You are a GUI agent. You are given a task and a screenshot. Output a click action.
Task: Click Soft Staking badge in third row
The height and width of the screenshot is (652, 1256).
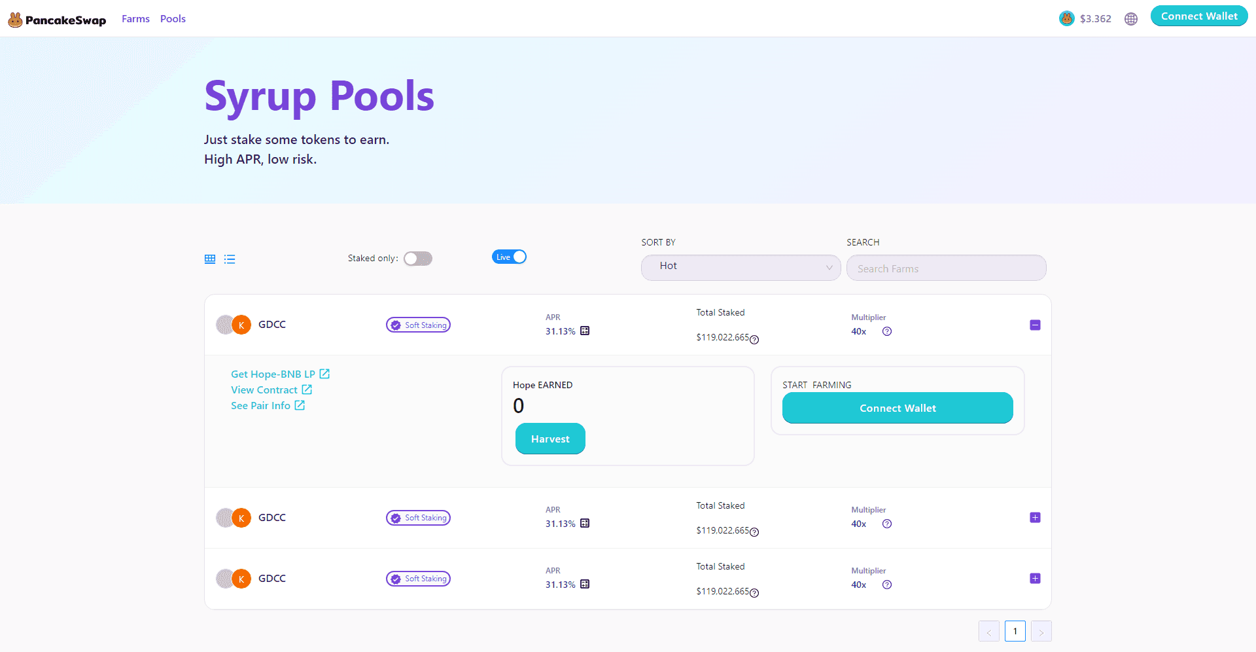(418, 579)
